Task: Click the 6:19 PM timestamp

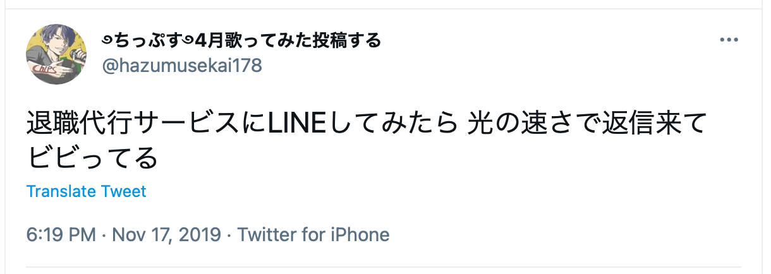Action: click(x=61, y=235)
